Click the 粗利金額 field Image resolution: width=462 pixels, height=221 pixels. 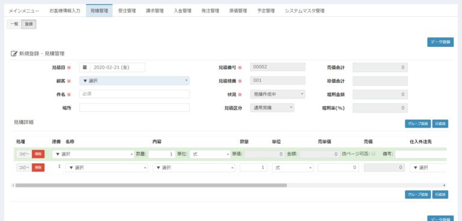coord(380,95)
